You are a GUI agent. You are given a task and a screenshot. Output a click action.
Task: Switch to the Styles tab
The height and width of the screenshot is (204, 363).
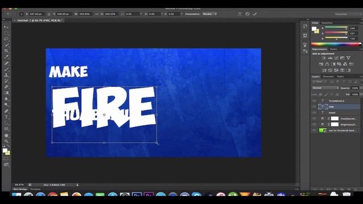click(x=334, y=49)
